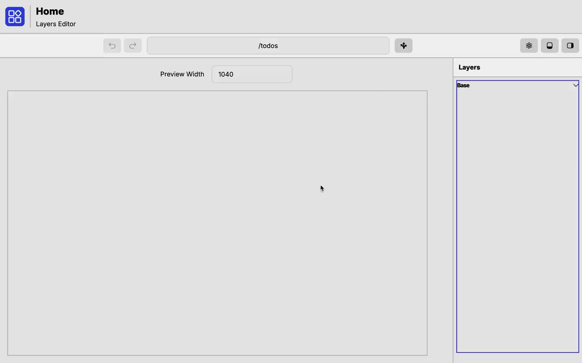Screen dimensions: 582x363
Task: Click the sparkle icon next to URL bar
Action: tap(403, 46)
